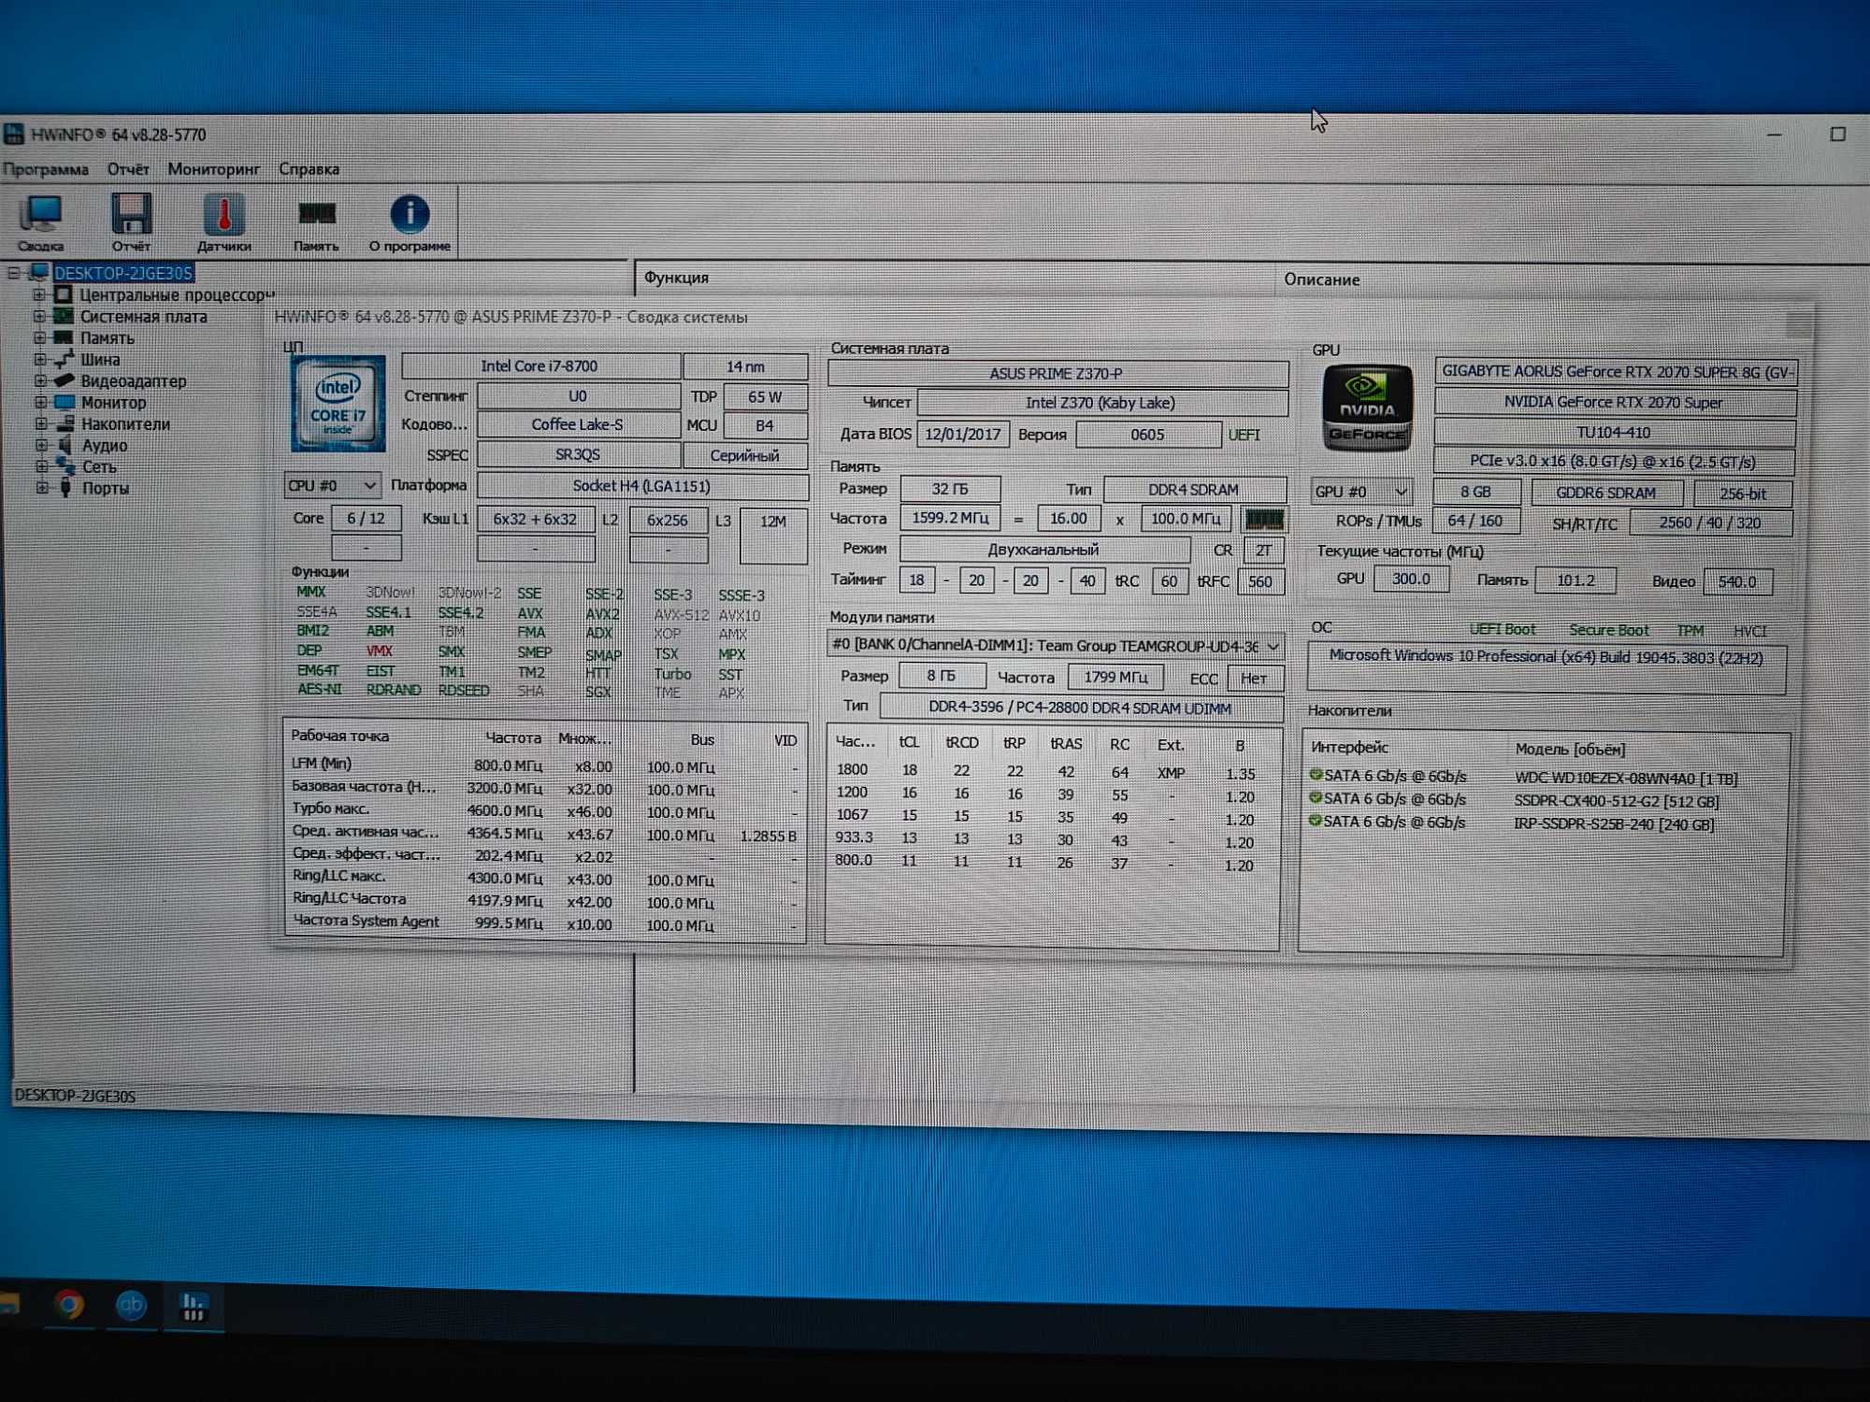Click the NVIDIA GeForce logo
This screenshot has width=1870, height=1402.
coord(1367,408)
